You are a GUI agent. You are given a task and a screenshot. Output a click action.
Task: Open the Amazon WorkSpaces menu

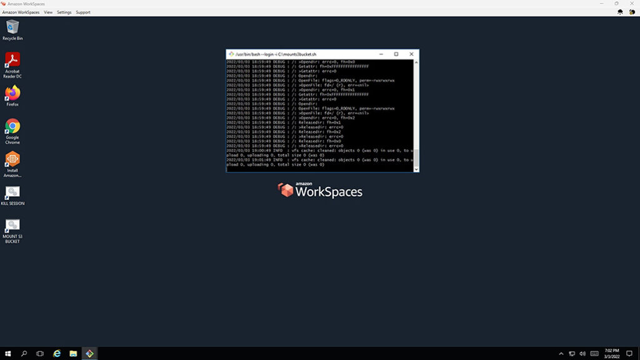21,12
